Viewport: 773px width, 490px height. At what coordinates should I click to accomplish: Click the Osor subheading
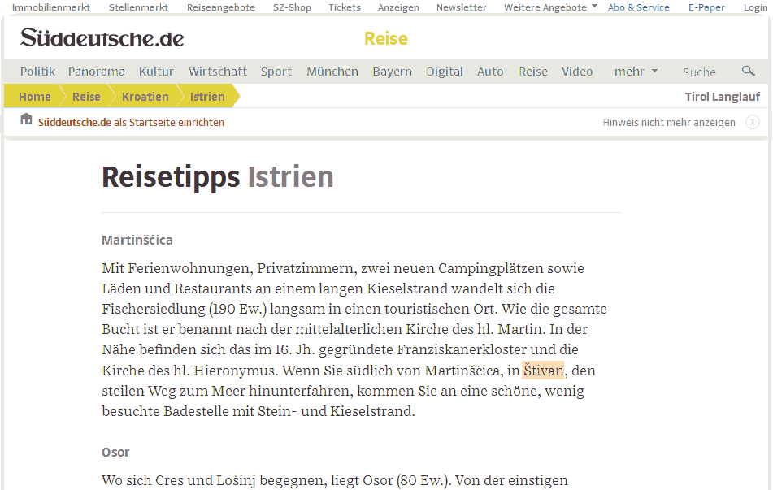115,452
